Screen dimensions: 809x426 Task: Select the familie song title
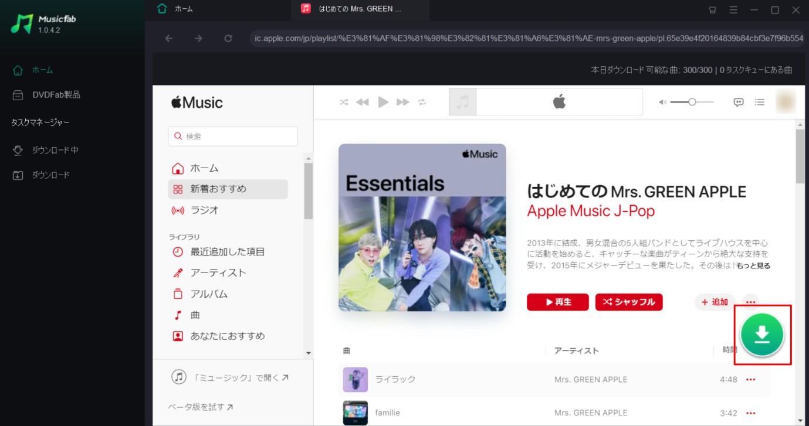(x=388, y=413)
